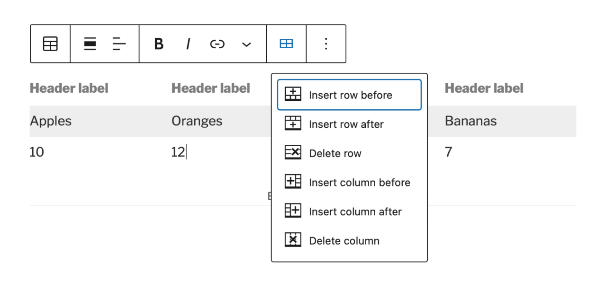Toggle the Edit table menu button
597x289 pixels.
click(286, 44)
